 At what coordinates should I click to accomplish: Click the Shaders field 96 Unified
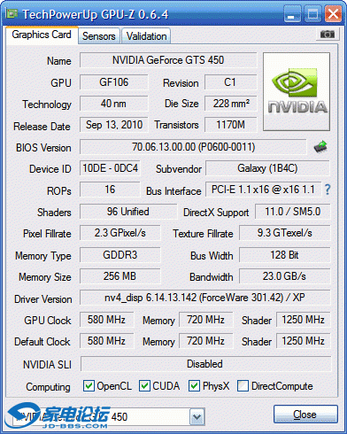click(128, 212)
